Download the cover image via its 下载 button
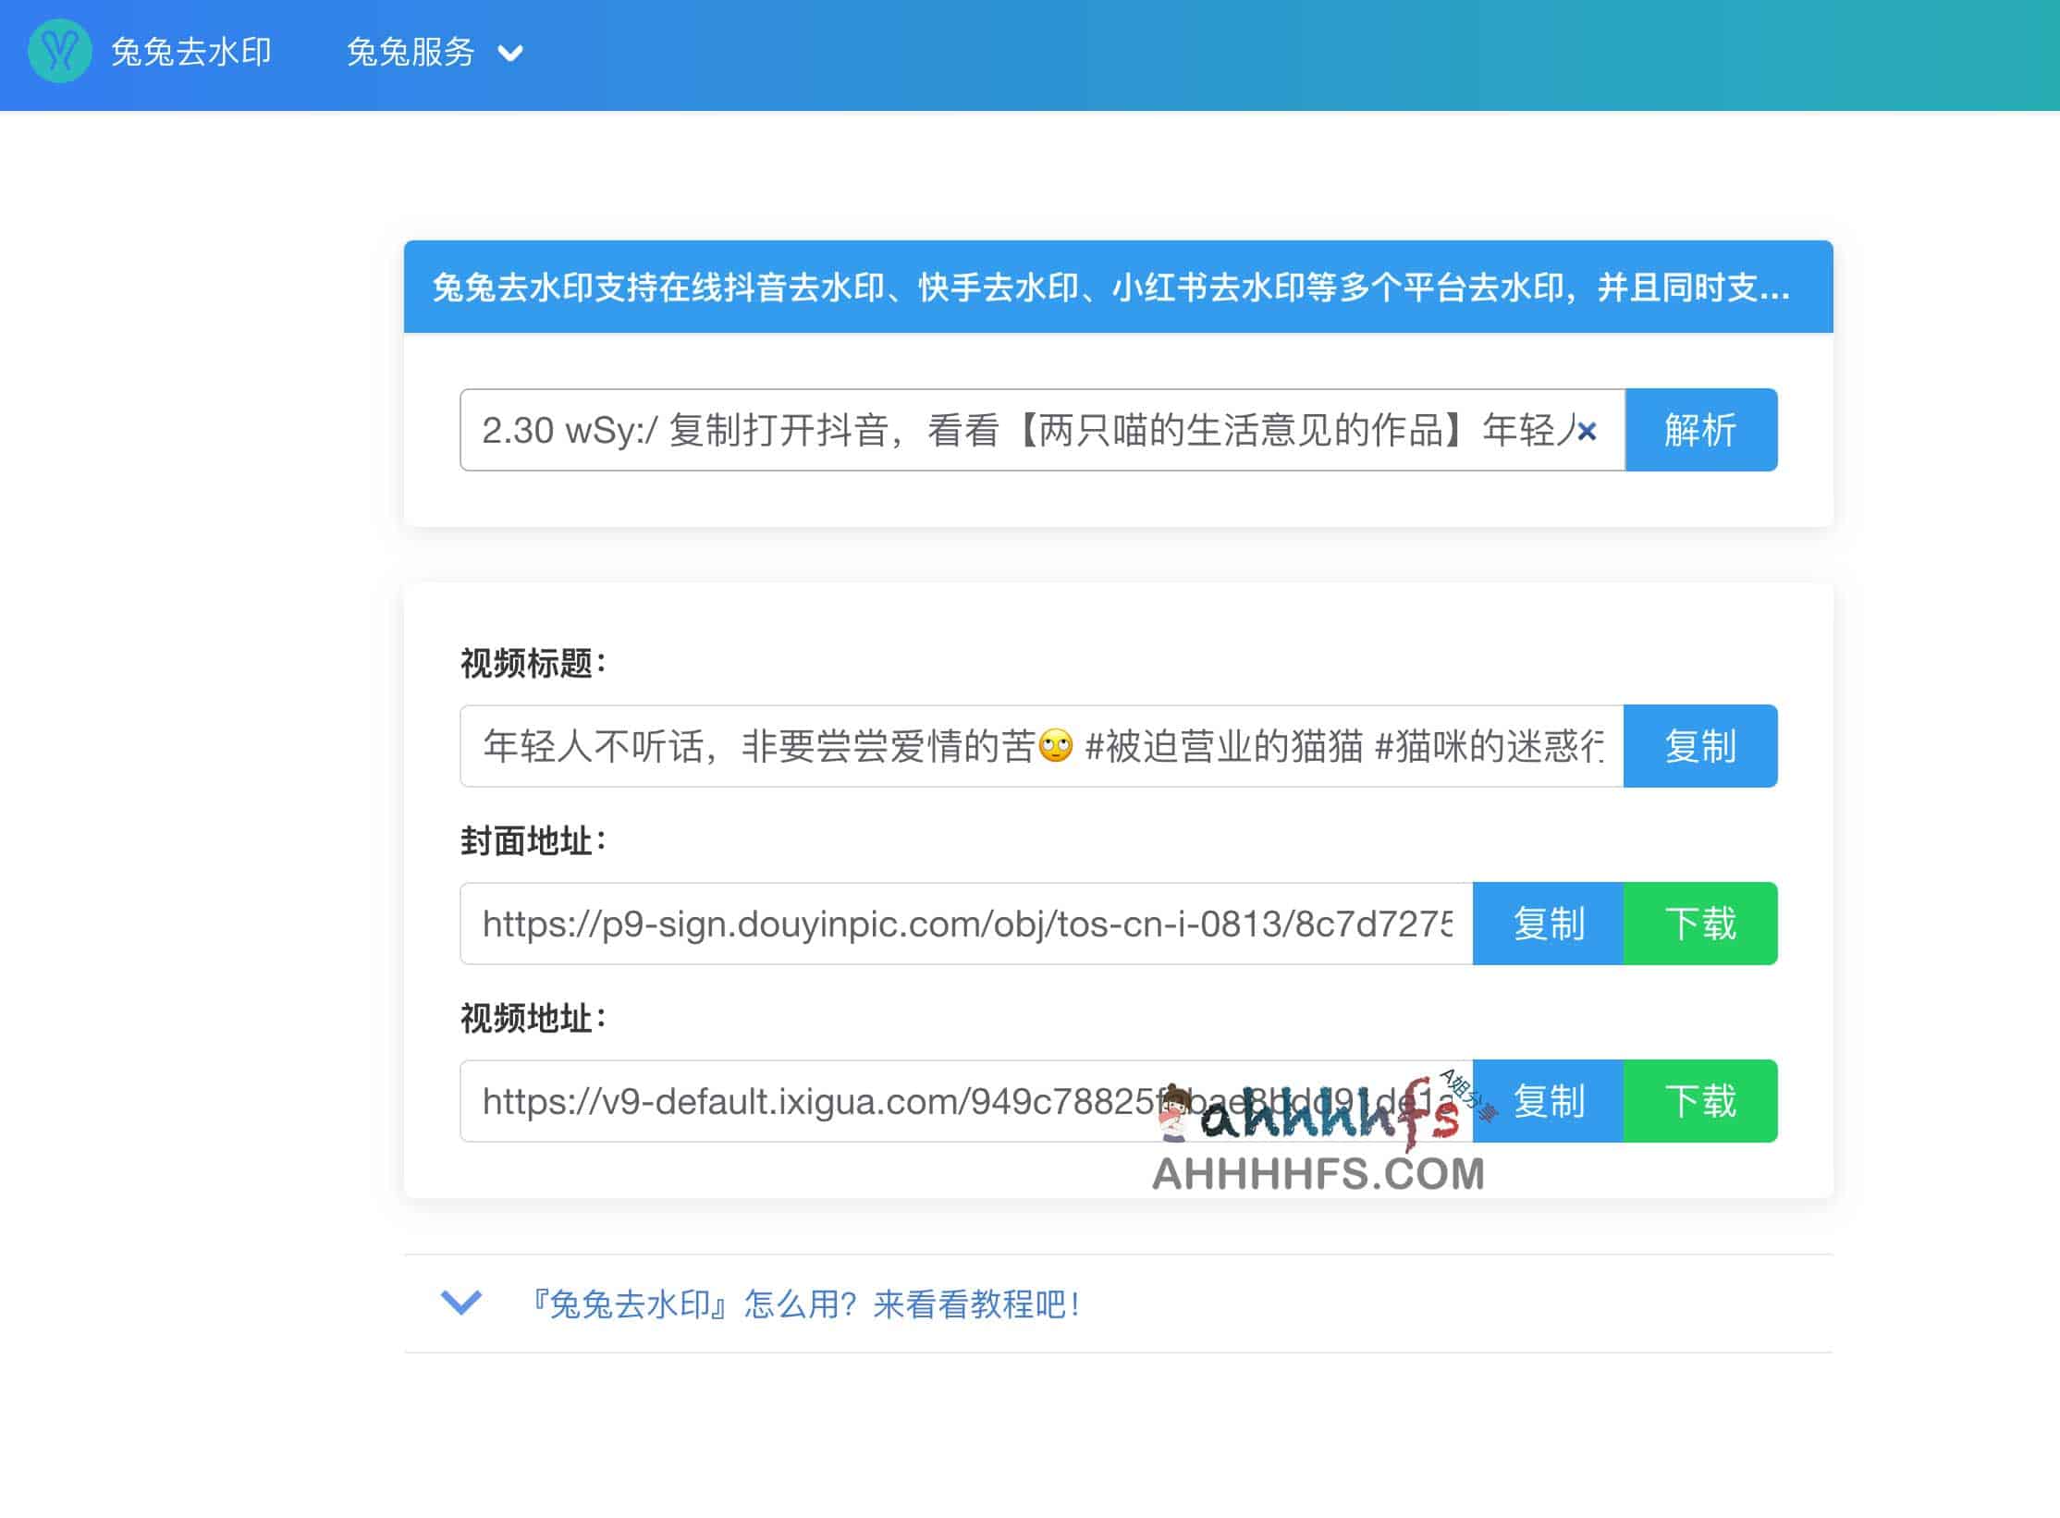Image resolution: width=2060 pixels, height=1518 pixels. 1701,924
